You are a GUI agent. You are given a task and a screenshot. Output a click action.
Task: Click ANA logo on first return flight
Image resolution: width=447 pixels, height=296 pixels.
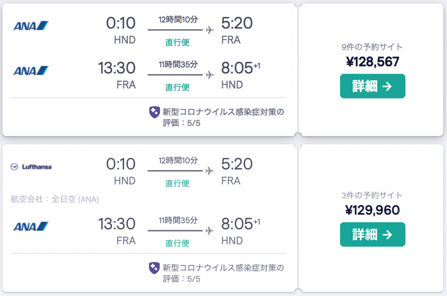pyautogui.click(x=31, y=71)
